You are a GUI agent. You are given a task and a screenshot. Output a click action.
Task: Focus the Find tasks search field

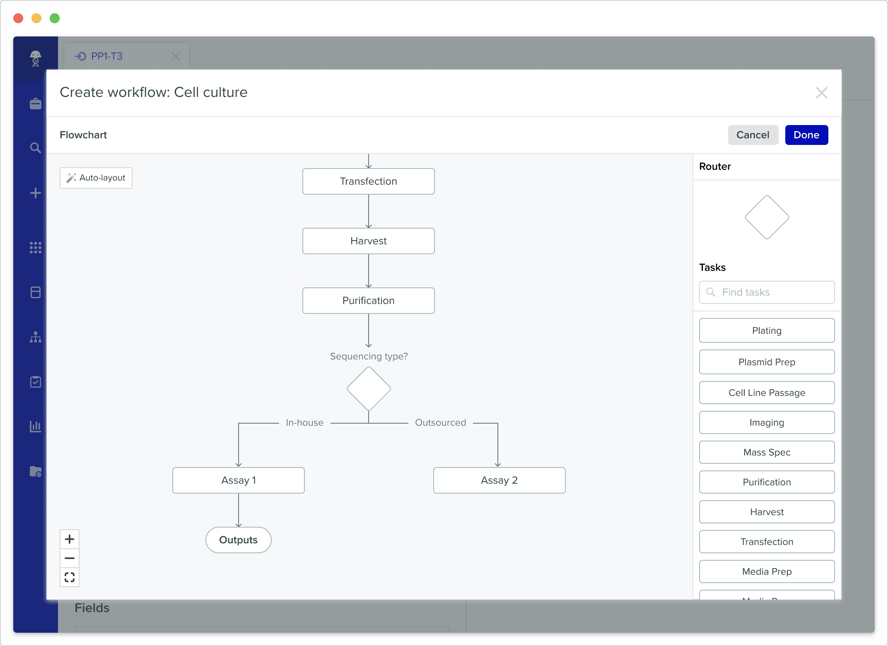click(767, 292)
